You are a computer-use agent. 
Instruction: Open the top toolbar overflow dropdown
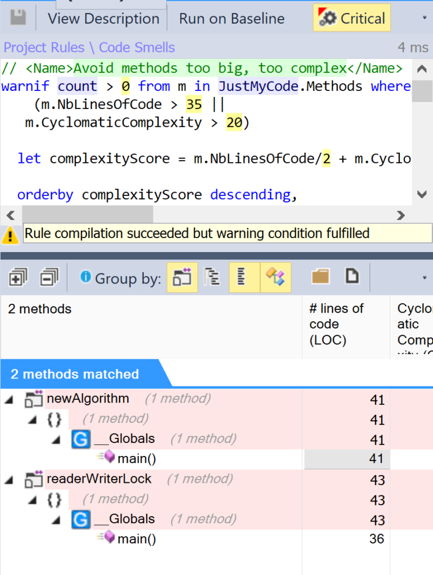tap(424, 18)
